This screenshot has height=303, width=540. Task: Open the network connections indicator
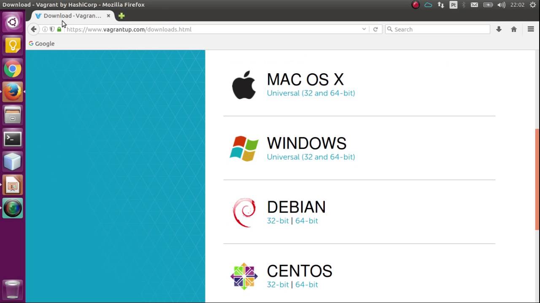click(x=441, y=5)
